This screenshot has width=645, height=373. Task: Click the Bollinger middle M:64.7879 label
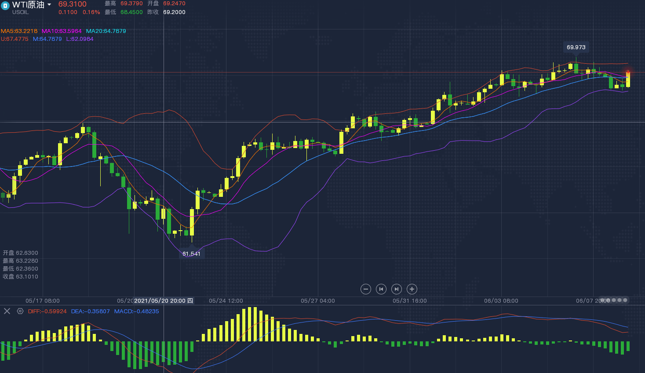pos(47,39)
